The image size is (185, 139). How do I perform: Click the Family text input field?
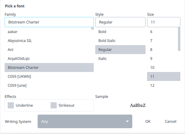point(49,22)
